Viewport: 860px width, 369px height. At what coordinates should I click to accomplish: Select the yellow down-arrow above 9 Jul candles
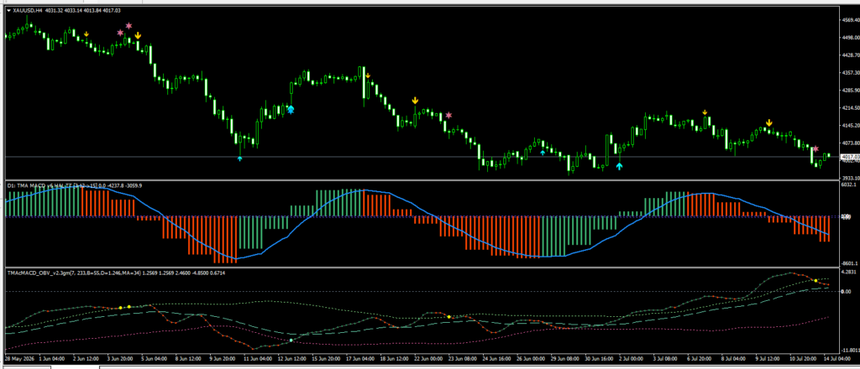point(769,123)
